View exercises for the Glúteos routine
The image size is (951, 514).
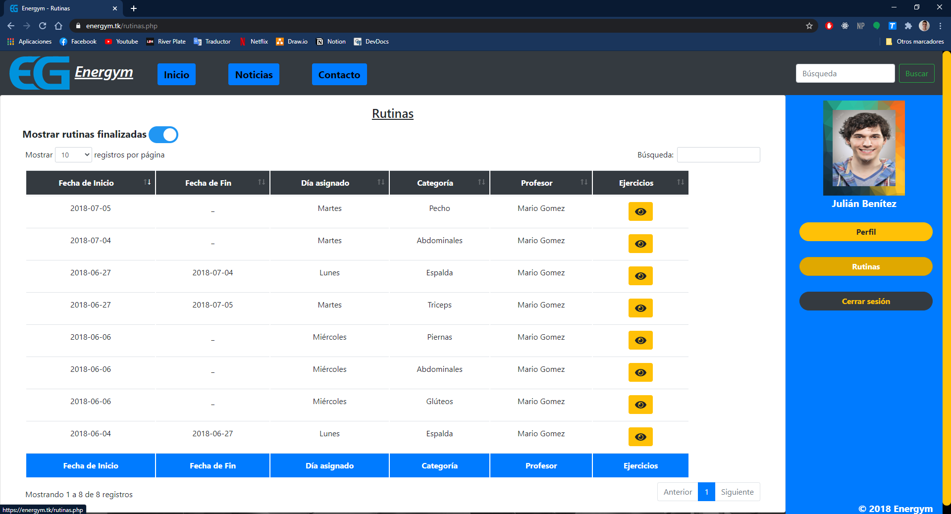pos(640,405)
